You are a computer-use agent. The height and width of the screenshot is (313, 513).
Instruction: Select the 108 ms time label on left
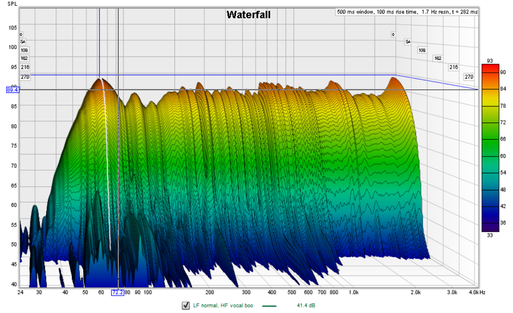point(24,50)
